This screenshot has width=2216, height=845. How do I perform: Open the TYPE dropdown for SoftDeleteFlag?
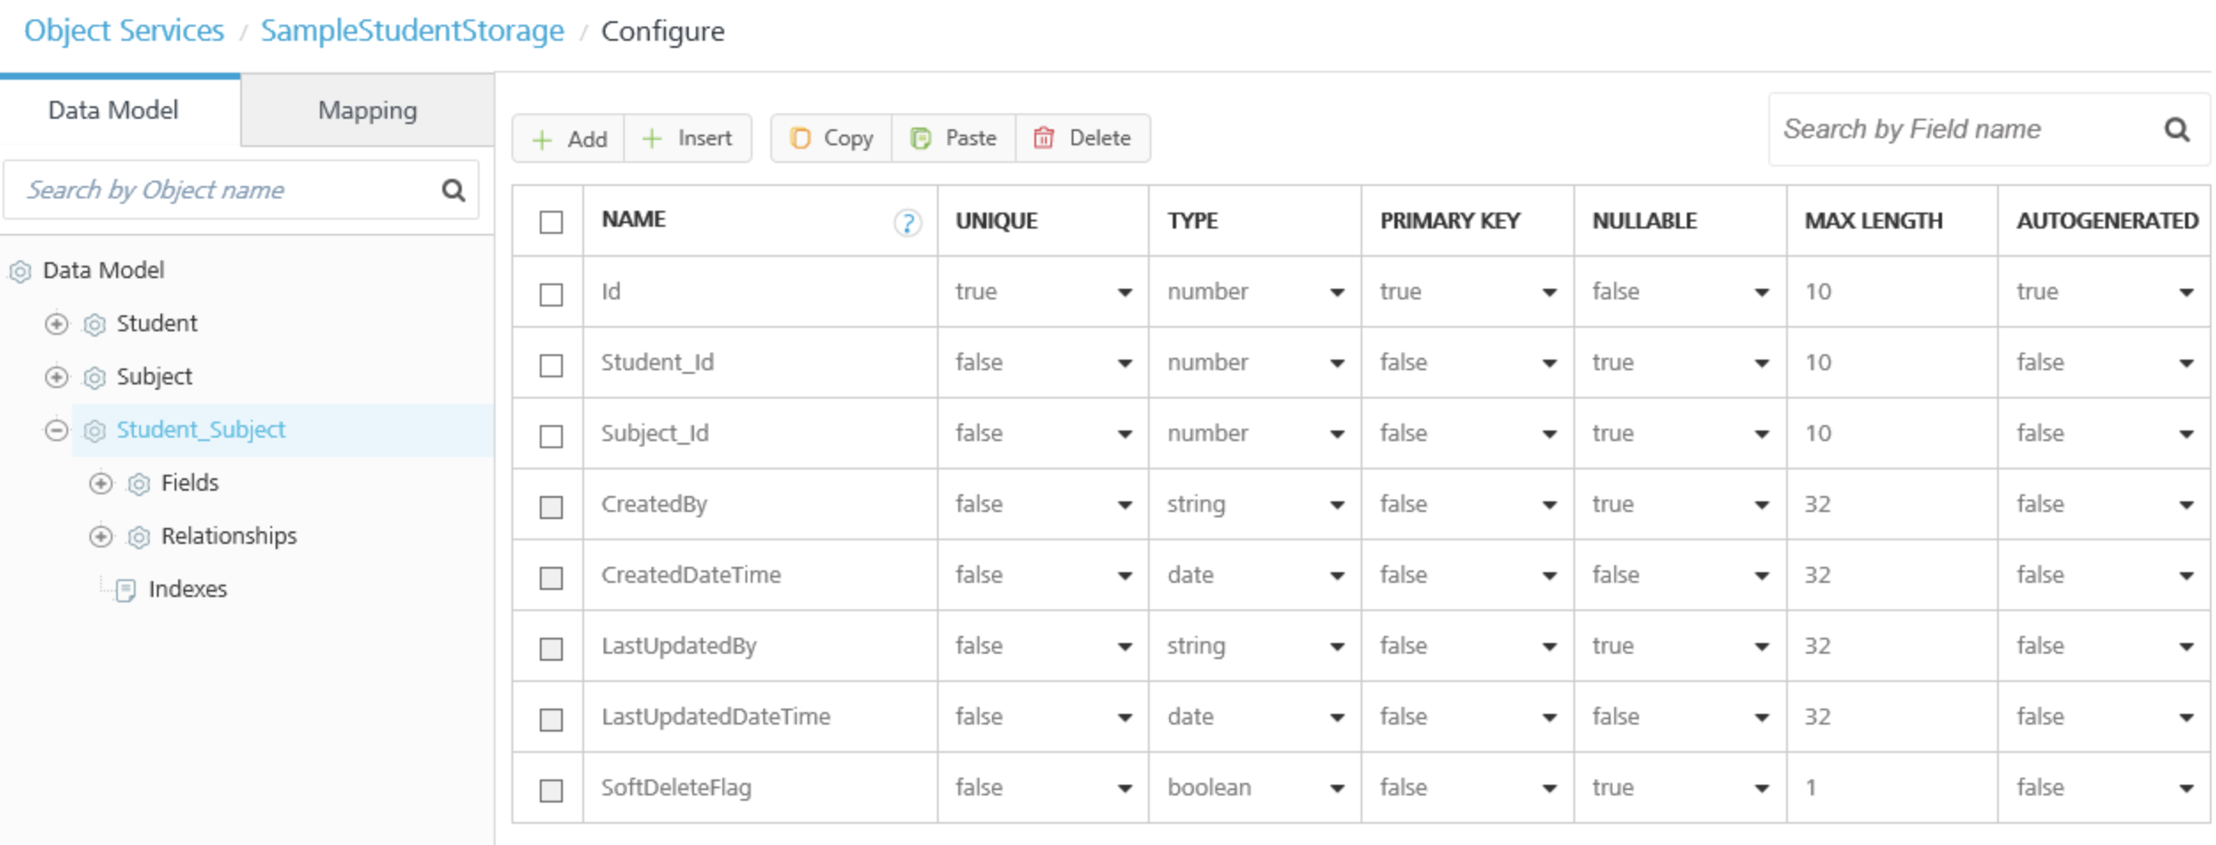(1337, 787)
